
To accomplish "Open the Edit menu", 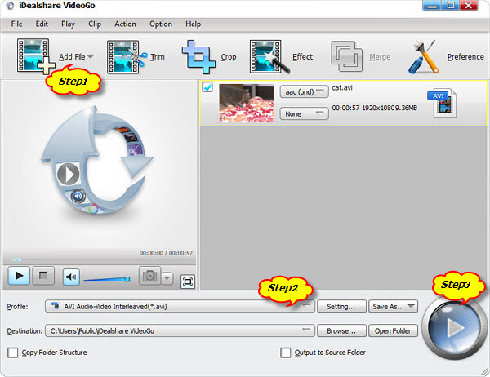I will (x=42, y=24).
